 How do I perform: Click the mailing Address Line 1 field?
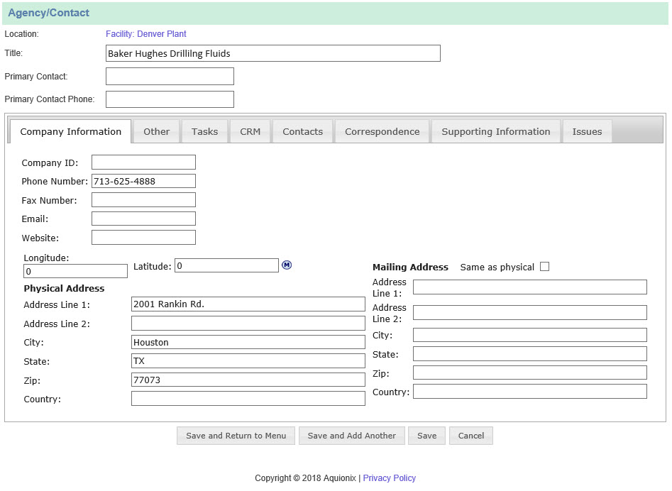coord(530,287)
